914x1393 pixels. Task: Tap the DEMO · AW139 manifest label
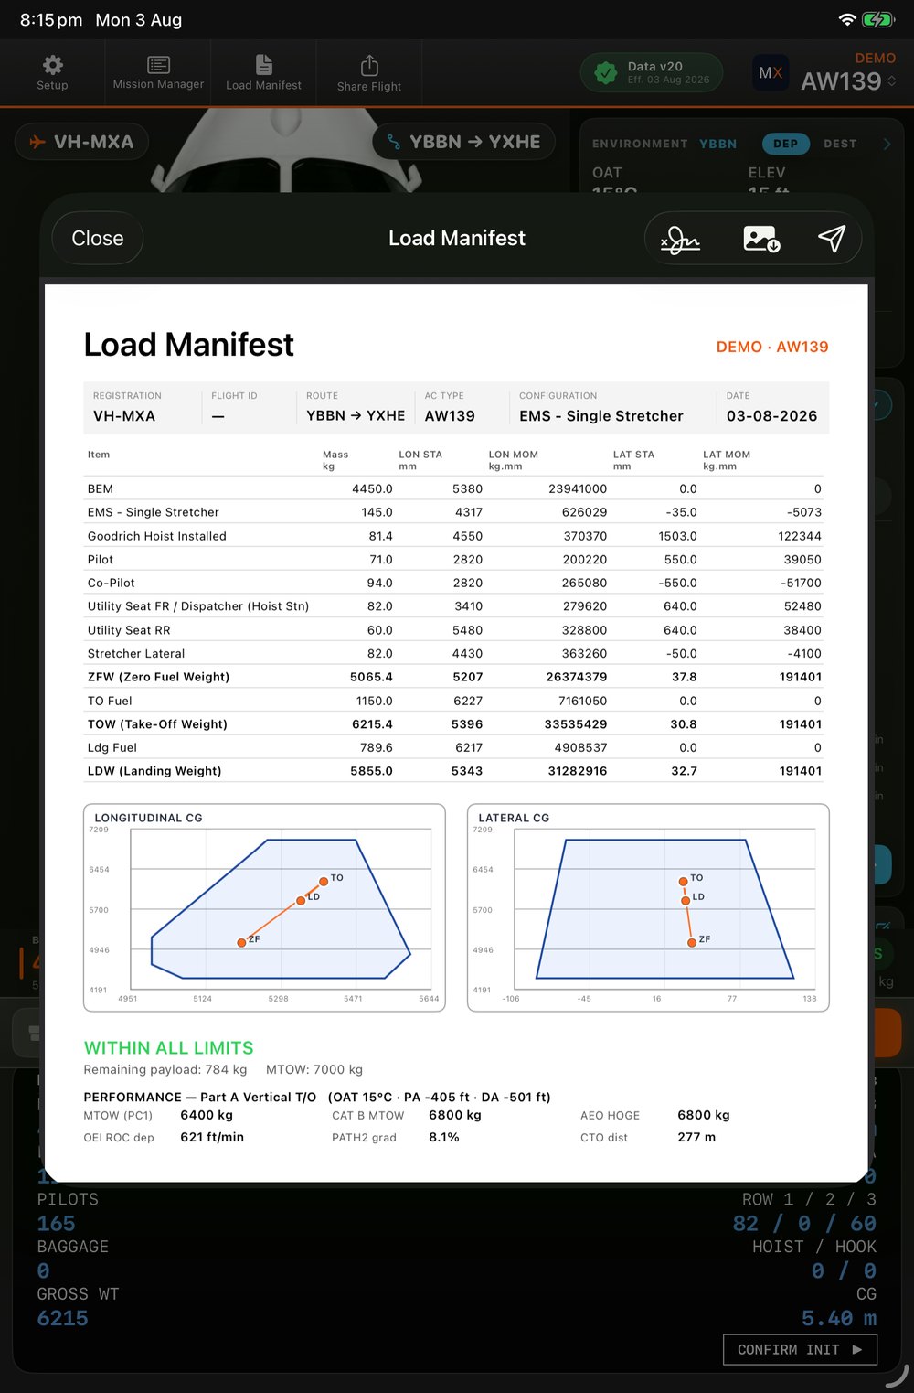pyautogui.click(x=772, y=347)
